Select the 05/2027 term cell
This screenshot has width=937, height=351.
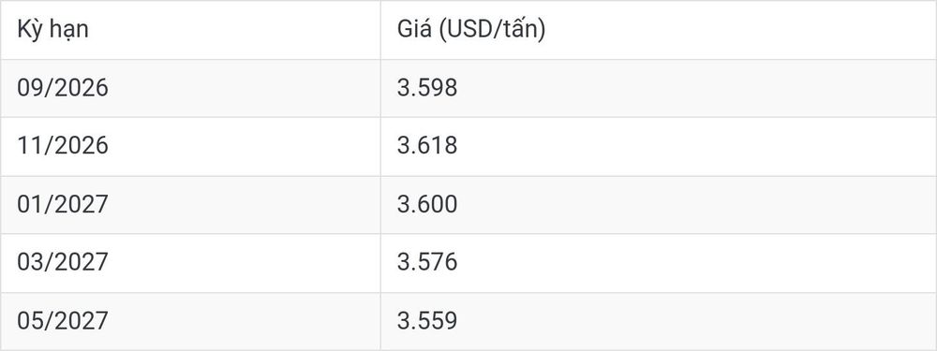point(190,321)
